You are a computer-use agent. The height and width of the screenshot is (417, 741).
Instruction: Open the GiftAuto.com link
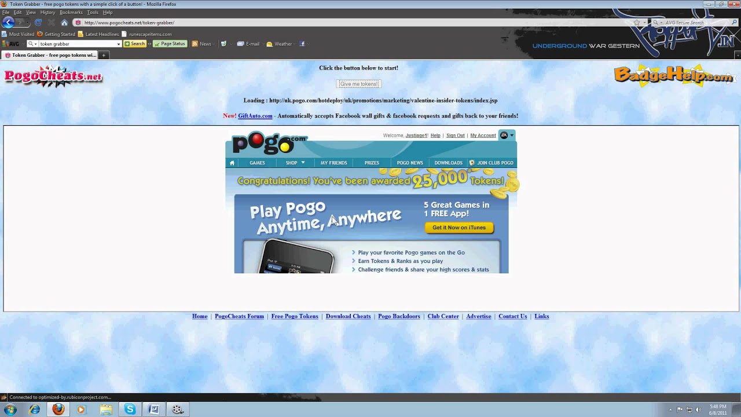click(255, 116)
